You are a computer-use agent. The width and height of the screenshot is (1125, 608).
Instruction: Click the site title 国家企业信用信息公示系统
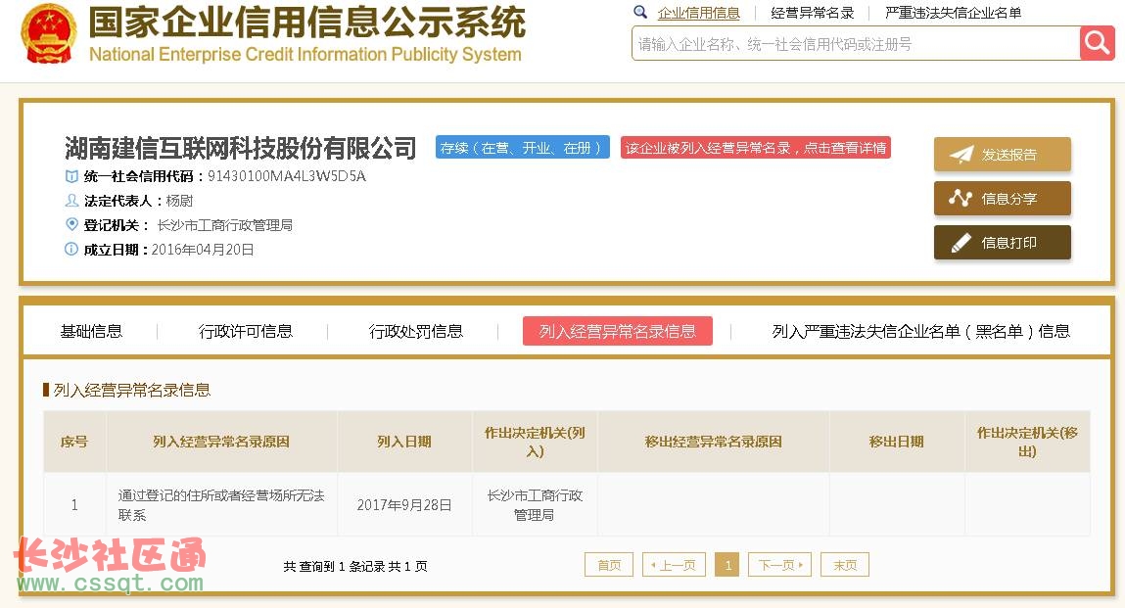pos(307,23)
